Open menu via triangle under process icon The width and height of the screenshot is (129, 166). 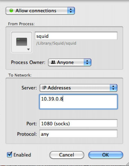pos(28,49)
